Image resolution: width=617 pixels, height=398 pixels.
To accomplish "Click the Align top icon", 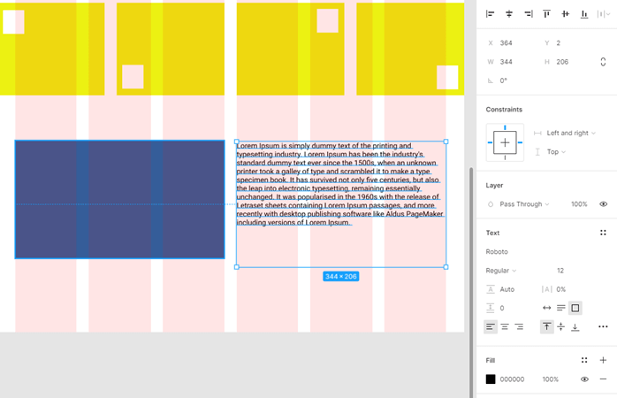I will [546, 14].
